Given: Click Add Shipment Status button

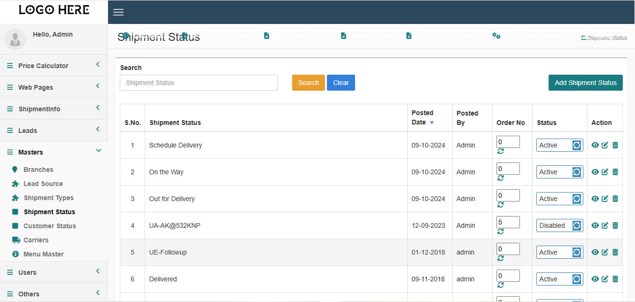Looking at the screenshot, I should pos(585,83).
